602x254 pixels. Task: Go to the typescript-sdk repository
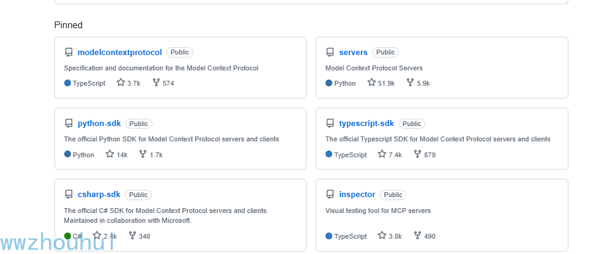[366, 124]
